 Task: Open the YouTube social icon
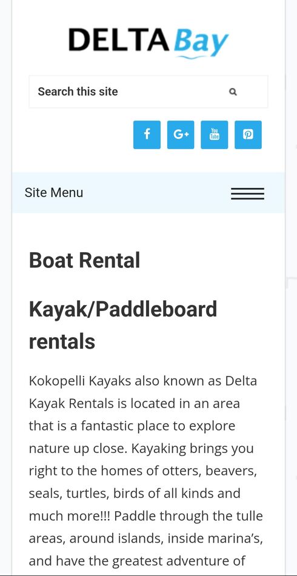215,135
